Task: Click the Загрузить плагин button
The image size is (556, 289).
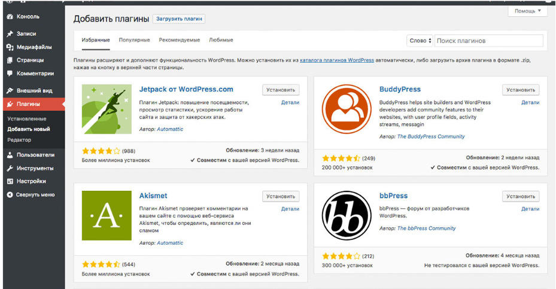Action: pyautogui.click(x=179, y=19)
